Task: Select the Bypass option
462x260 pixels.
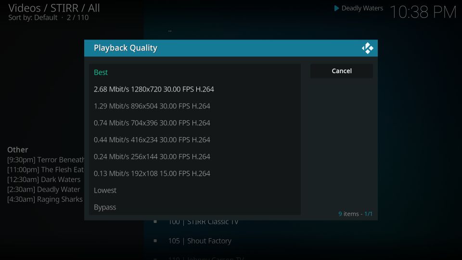Action: click(195, 207)
